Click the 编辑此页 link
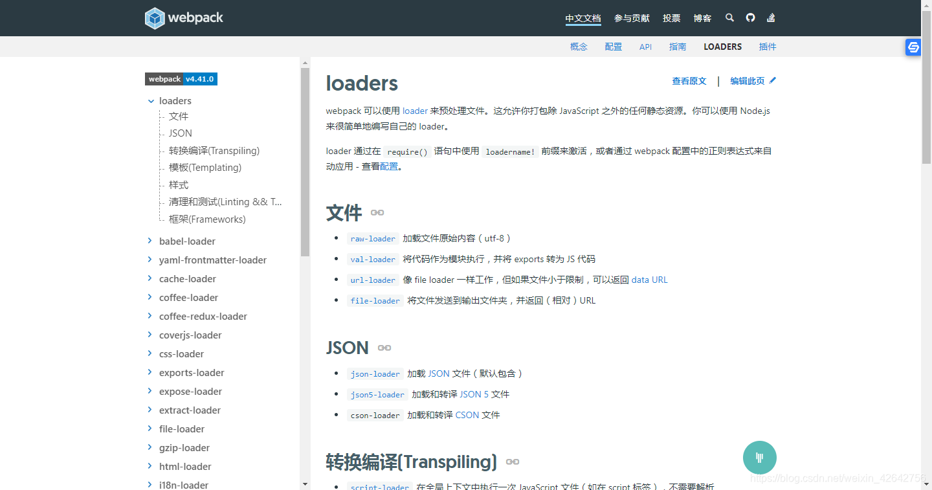This screenshot has height=490, width=932. click(748, 81)
